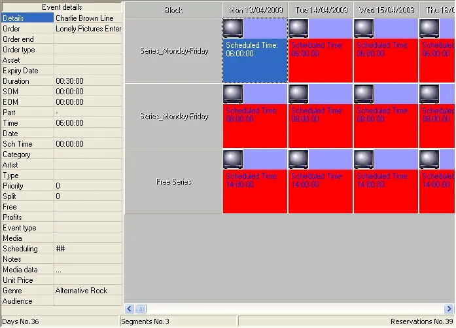Click the Block column header
Screen dimensions: 456x328
(173, 10)
